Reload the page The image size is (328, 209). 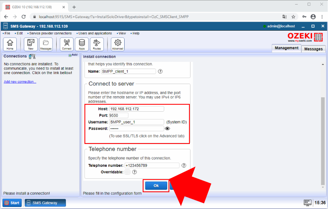click(24, 17)
